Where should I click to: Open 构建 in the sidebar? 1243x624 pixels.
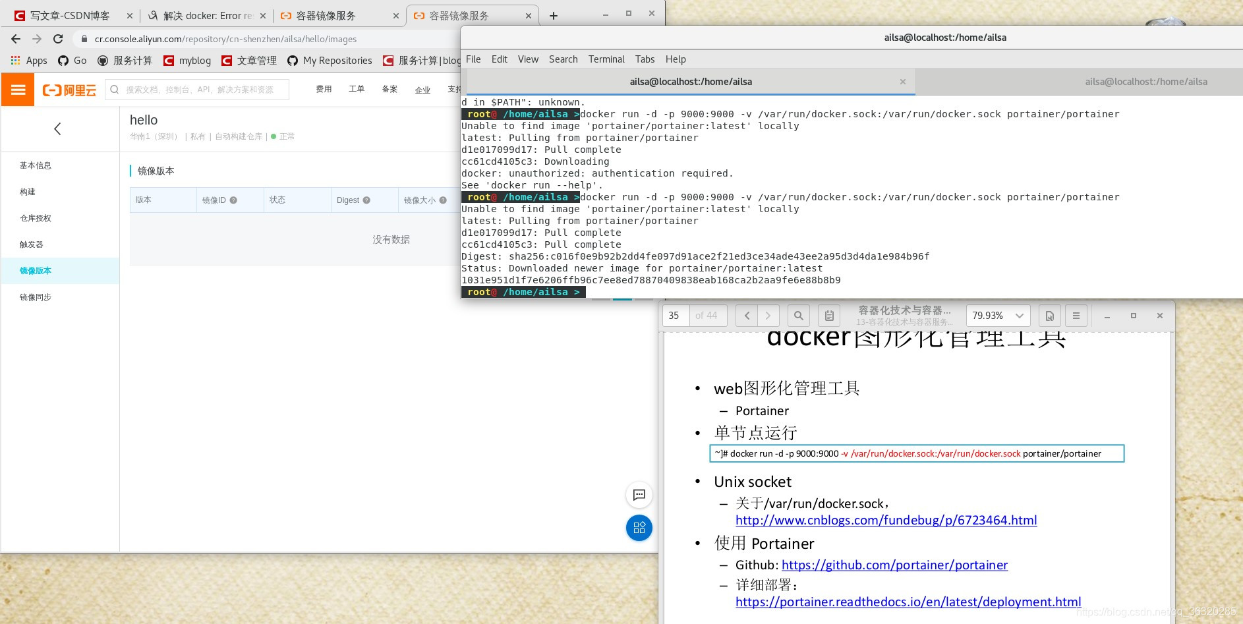[x=28, y=192]
